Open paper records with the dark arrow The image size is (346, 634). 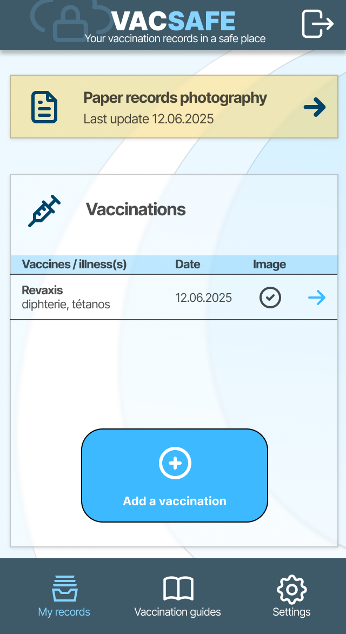click(315, 108)
